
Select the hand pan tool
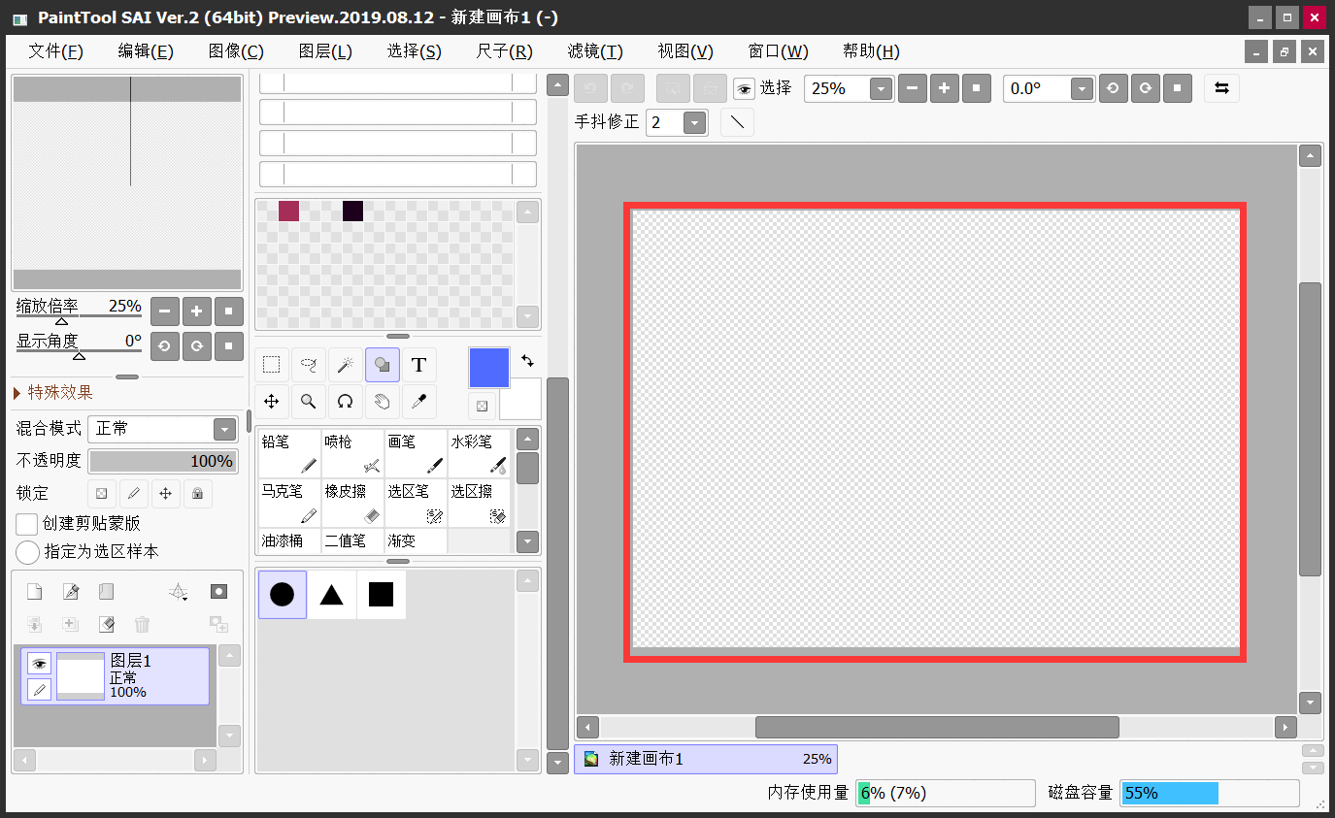click(383, 401)
